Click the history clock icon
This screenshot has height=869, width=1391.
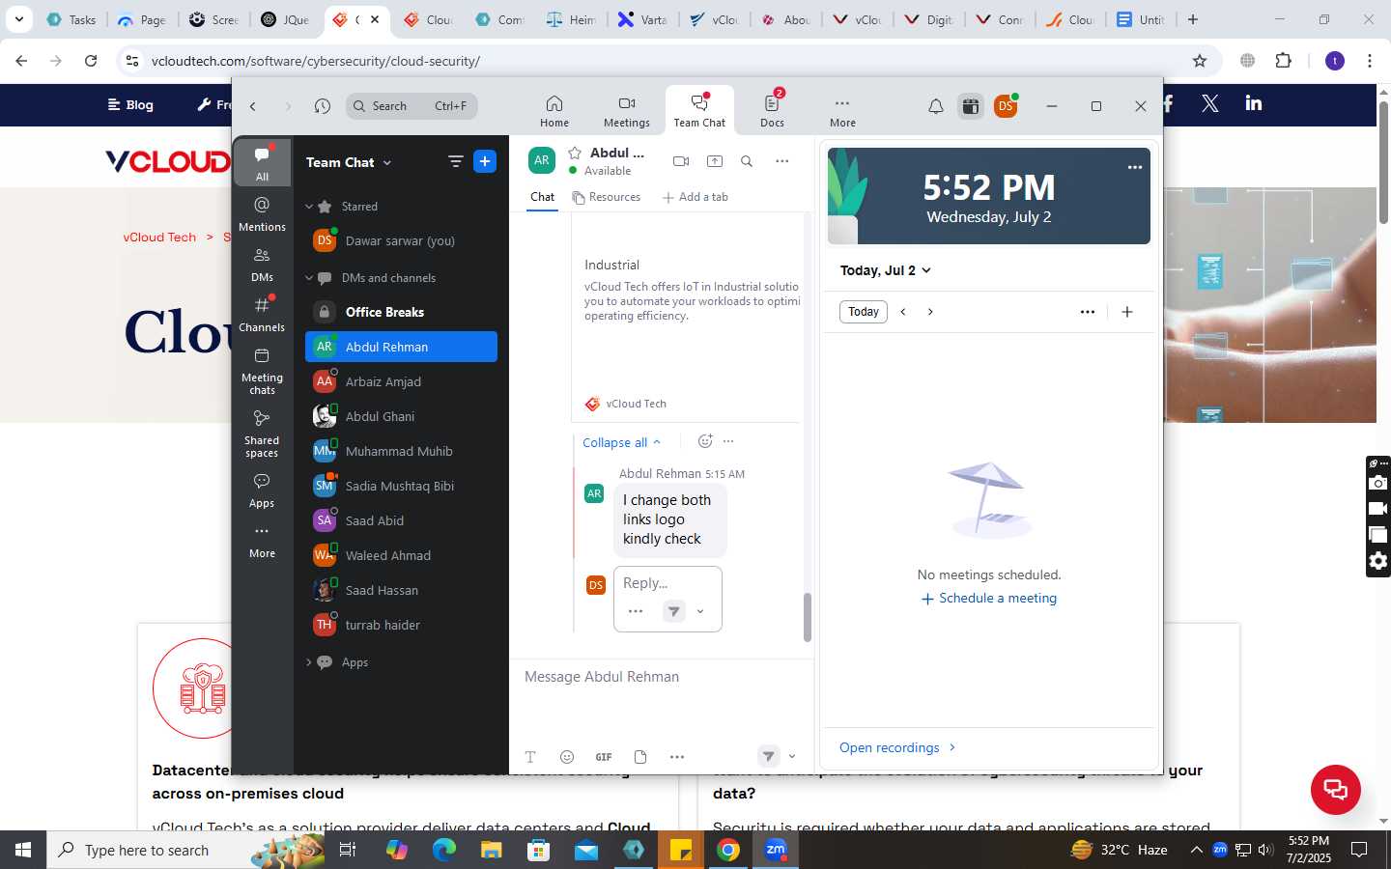(x=323, y=106)
